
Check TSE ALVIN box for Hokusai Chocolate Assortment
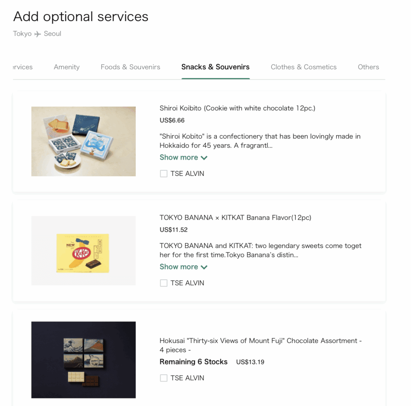click(x=164, y=378)
